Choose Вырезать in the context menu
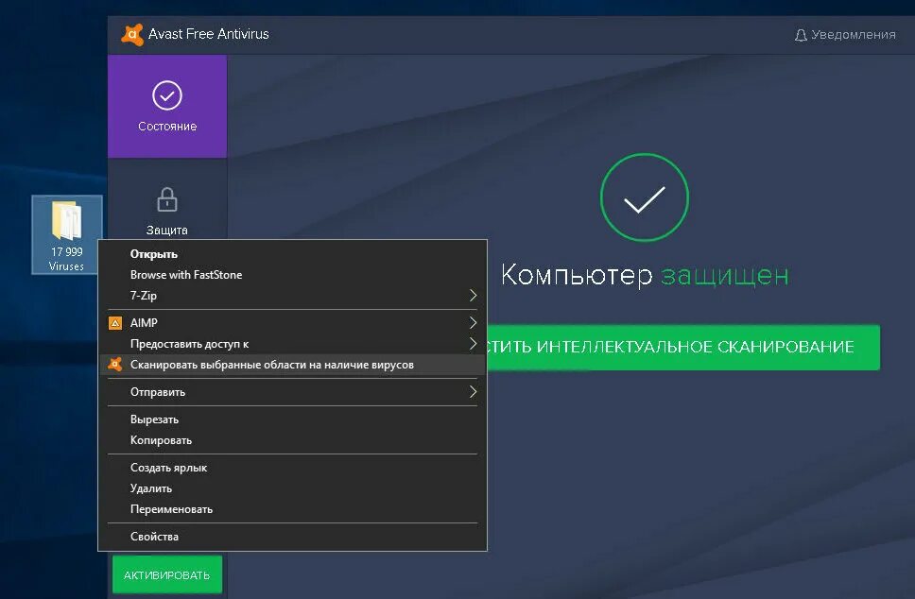This screenshot has width=915, height=599. click(292, 419)
